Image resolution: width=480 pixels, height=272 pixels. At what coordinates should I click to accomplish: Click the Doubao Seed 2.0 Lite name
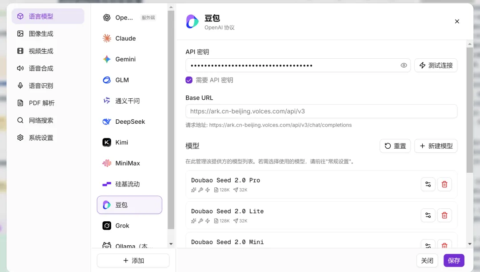click(x=227, y=211)
